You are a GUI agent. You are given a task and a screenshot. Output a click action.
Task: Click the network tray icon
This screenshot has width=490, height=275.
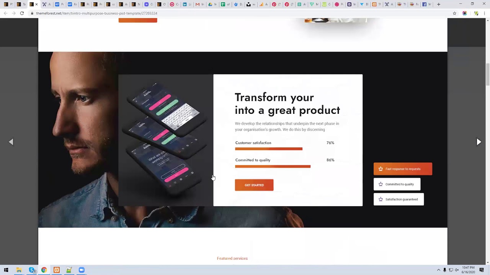(451, 270)
